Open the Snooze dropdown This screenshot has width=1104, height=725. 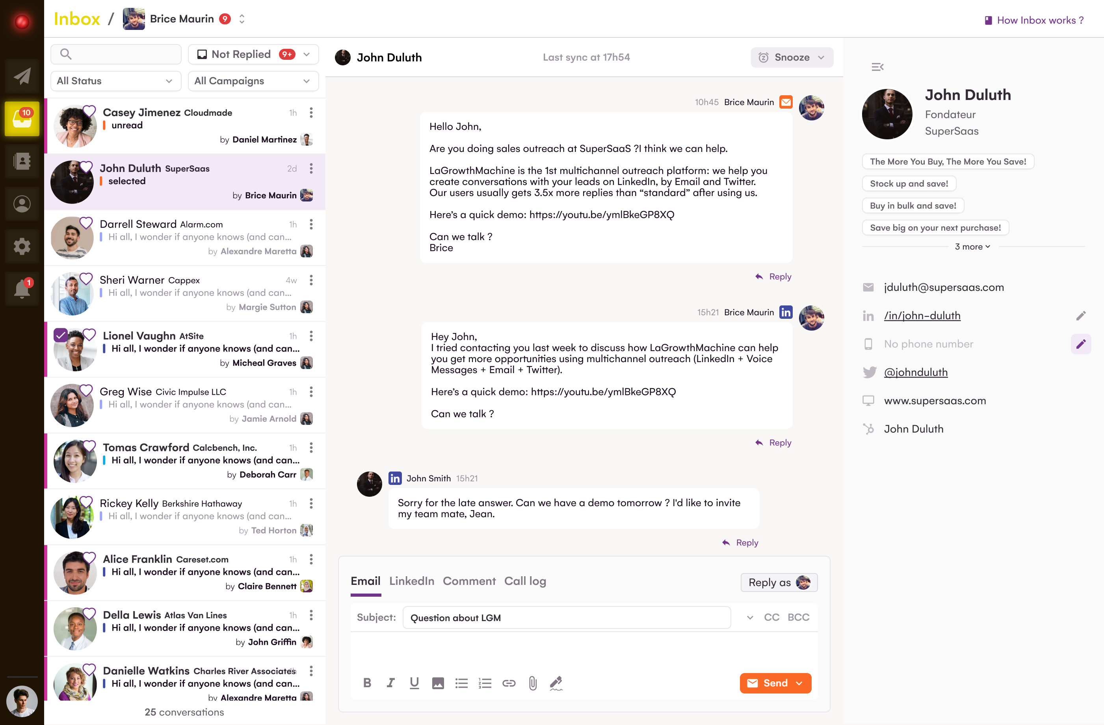pyautogui.click(x=792, y=57)
